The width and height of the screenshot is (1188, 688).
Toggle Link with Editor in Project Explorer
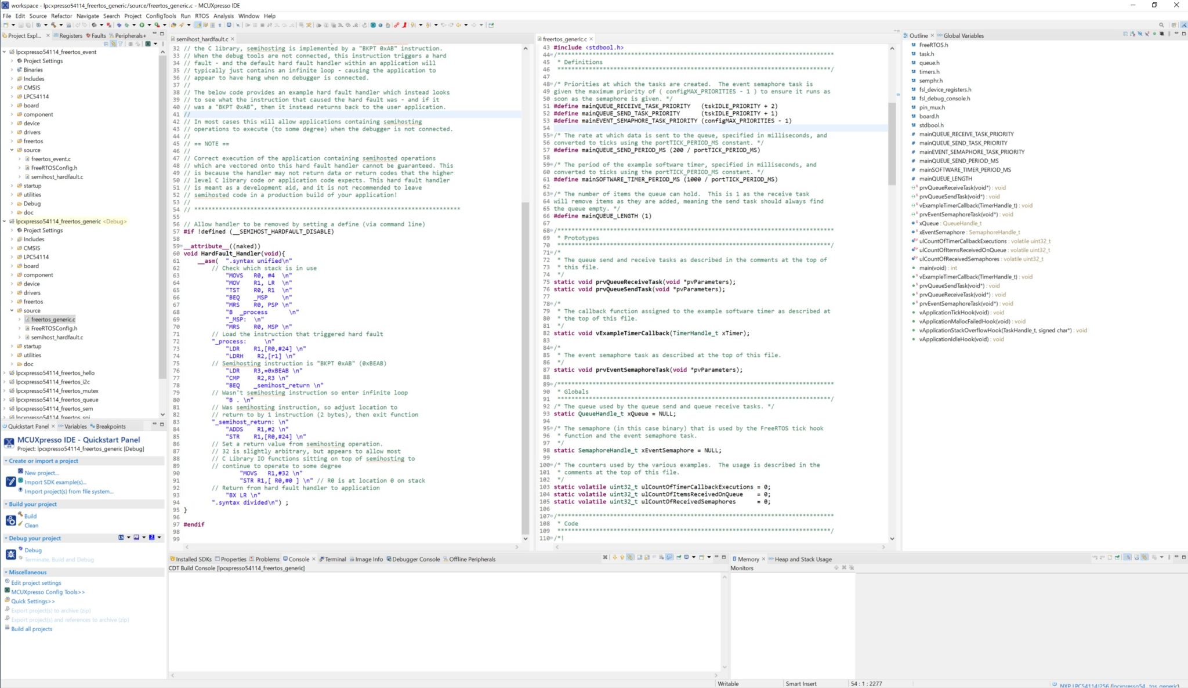point(113,44)
